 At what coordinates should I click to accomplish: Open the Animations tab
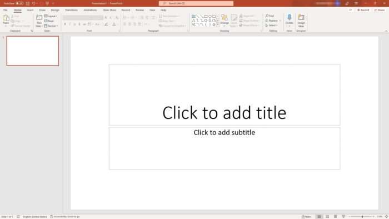(x=90, y=10)
